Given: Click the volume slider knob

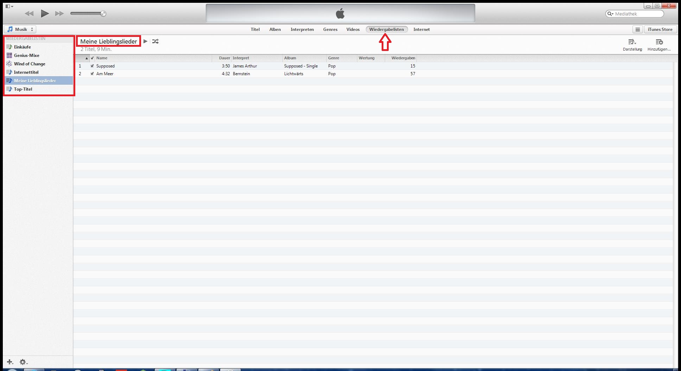Looking at the screenshot, I should tap(103, 14).
